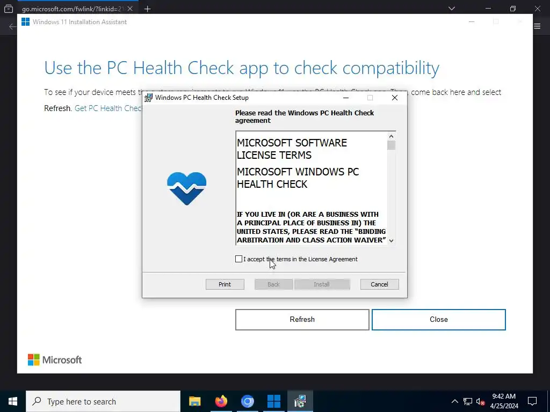Click the Print button in setup dialog
The image size is (550, 412).
point(225,284)
